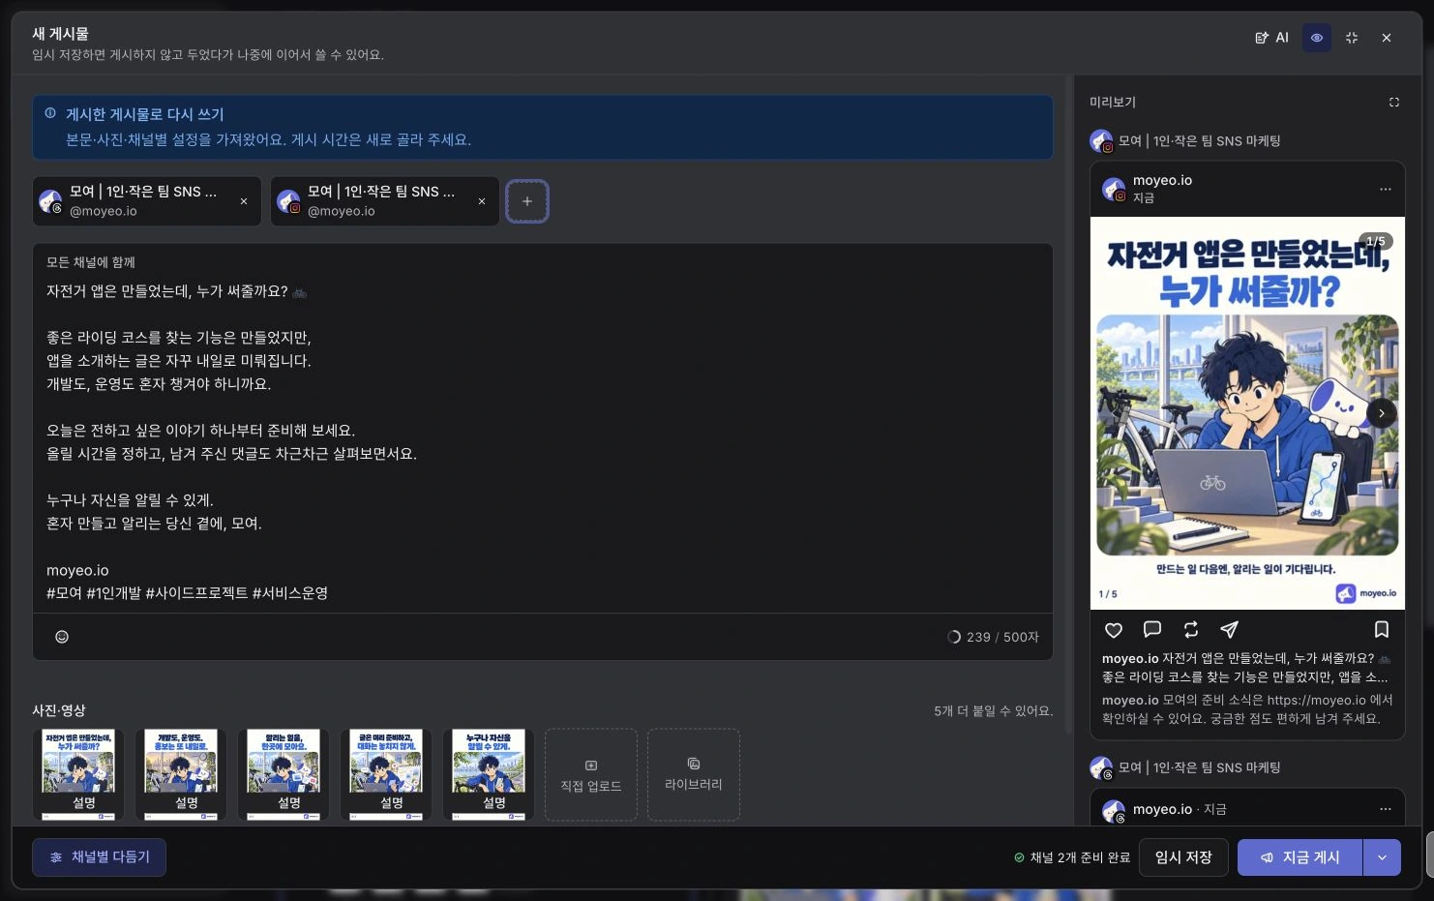The image size is (1434, 901).
Task: Click the 239 / 500자 character counter
Action: [x=994, y=637]
